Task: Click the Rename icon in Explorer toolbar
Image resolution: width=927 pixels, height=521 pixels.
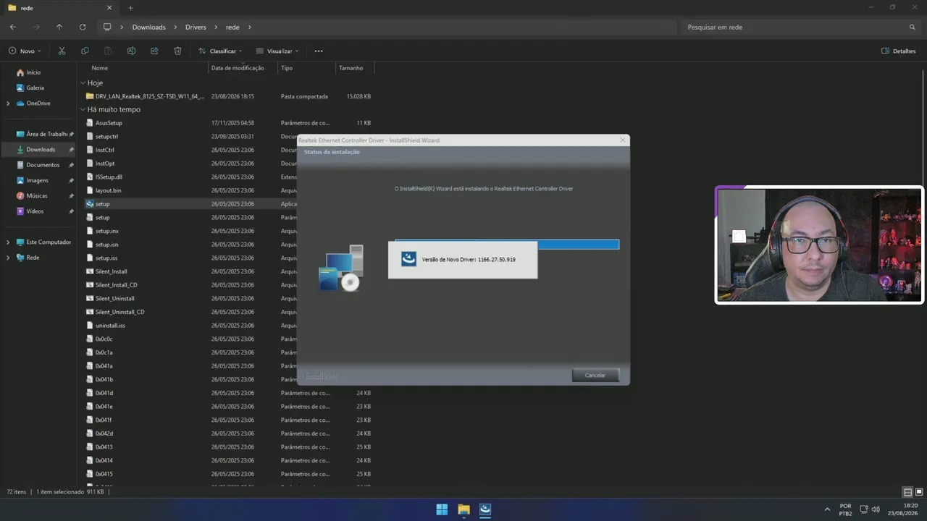Action: [131, 51]
